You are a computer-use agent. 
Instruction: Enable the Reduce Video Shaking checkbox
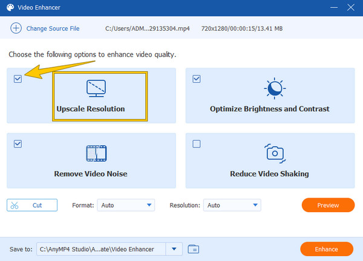197,144
